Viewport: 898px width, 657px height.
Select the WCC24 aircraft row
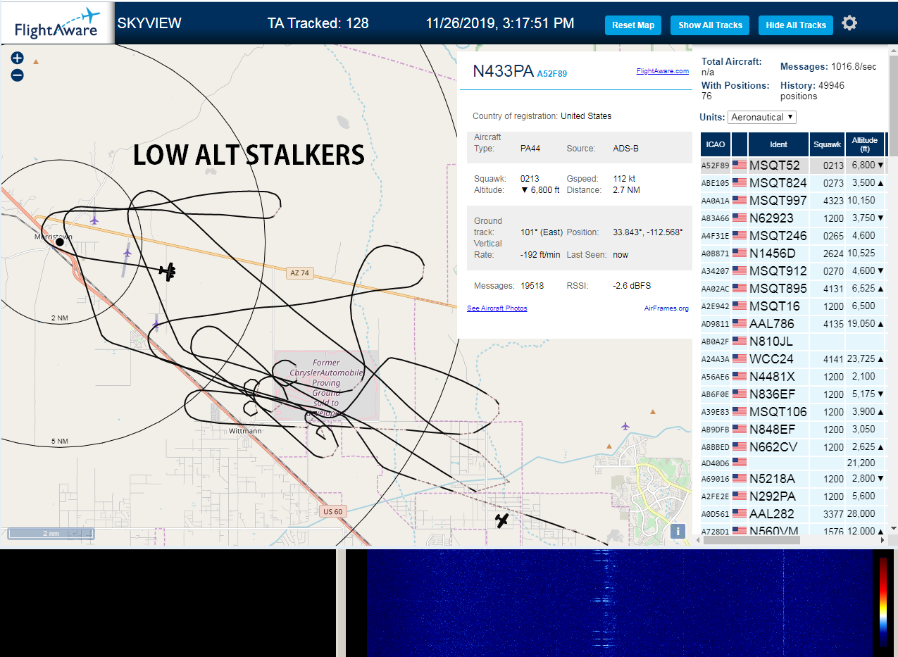(792, 359)
